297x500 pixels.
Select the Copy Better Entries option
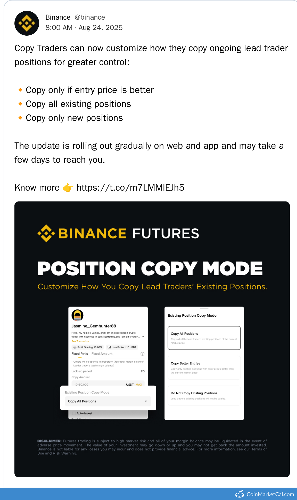pos(204,368)
